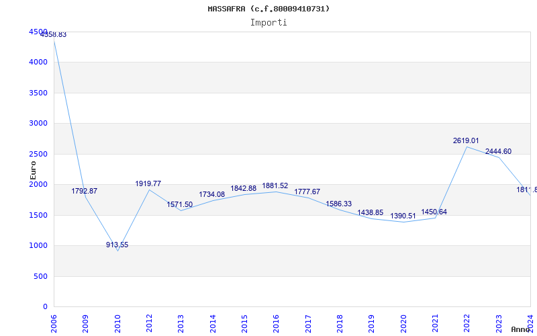Select data label 1390.51
Viewport: 537px width, 336px height.
point(403,216)
